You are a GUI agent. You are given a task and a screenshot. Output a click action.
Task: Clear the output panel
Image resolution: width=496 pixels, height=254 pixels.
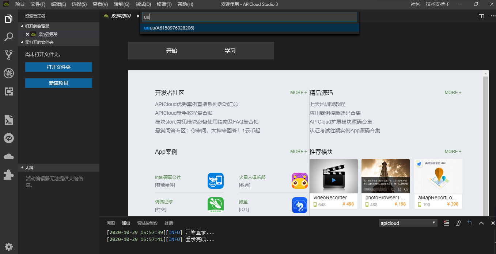tap(446, 223)
